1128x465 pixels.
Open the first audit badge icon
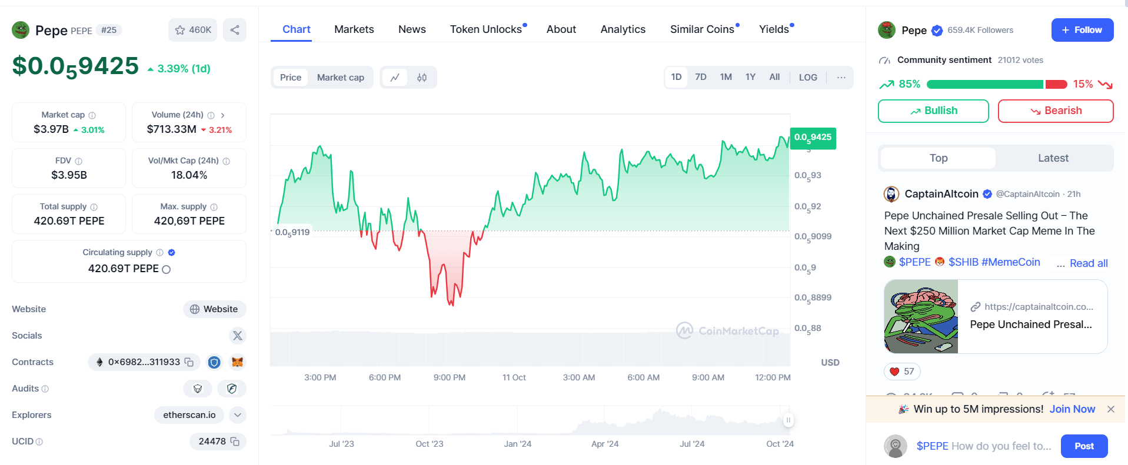pyautogui.click(x=198, y=389)
